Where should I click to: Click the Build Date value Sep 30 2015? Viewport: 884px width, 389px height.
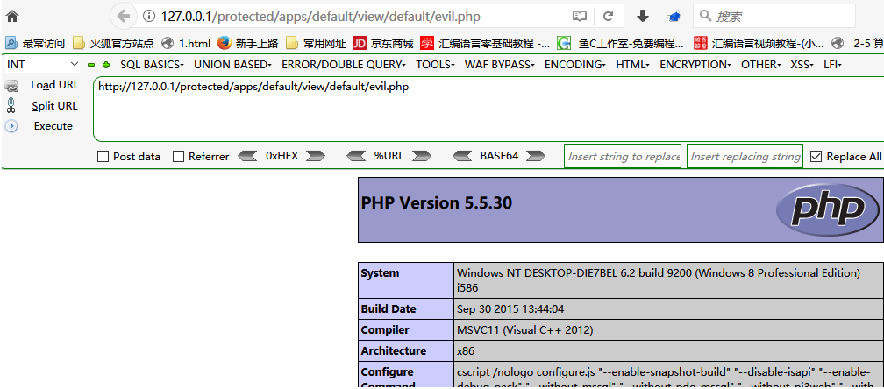tap(510, 309)
